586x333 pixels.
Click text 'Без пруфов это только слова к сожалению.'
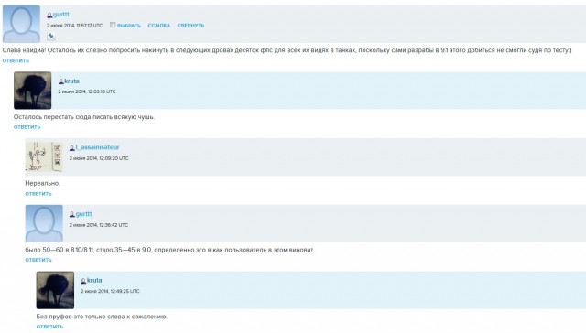pyautogui.click(x=102, y=317)
